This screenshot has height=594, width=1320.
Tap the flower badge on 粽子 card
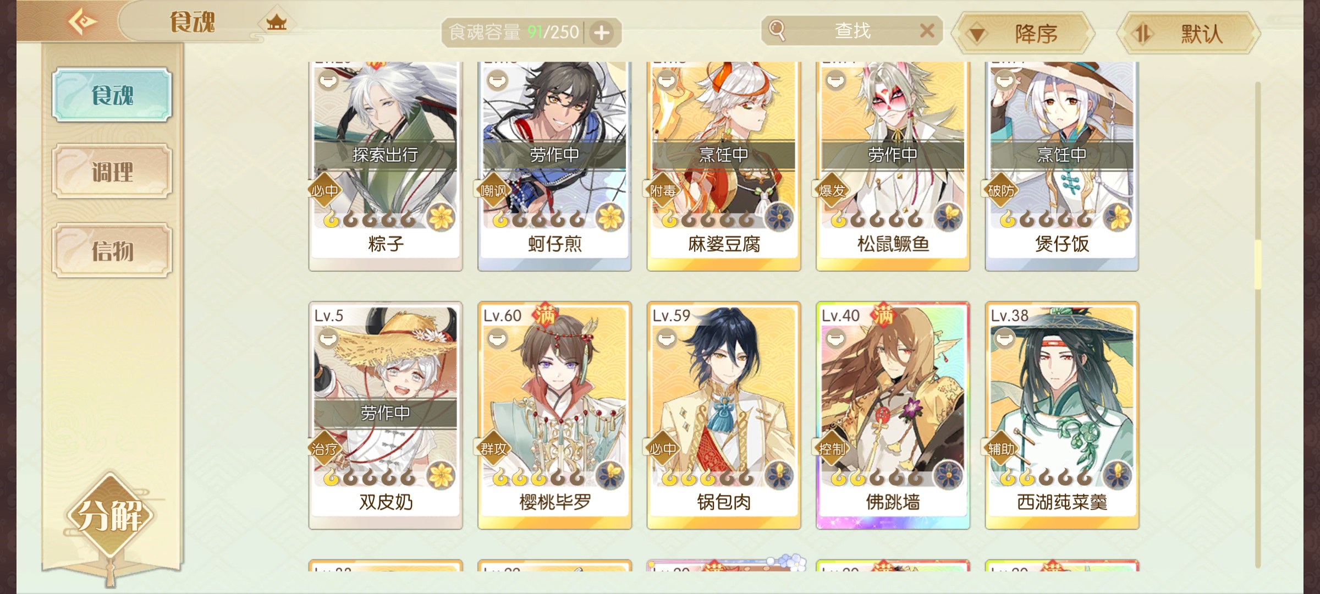tap(441, 217)
